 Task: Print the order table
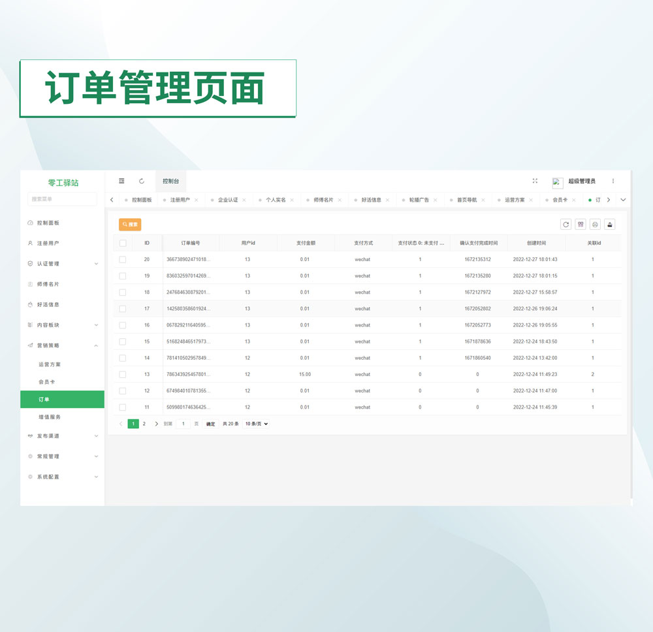(x=595, y=225)
